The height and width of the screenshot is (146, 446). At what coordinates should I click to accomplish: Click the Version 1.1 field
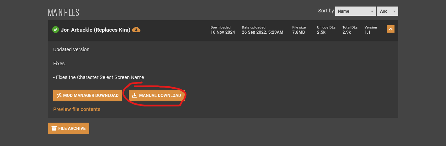click(x=370, y=30)
